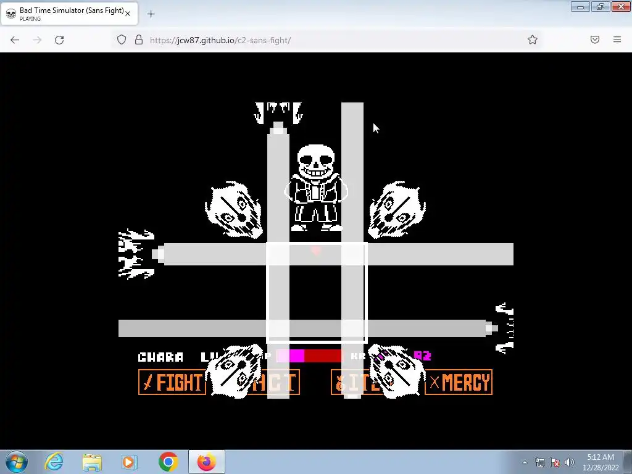Select the Bad Time Simulator tab

(x=69, y=14)
